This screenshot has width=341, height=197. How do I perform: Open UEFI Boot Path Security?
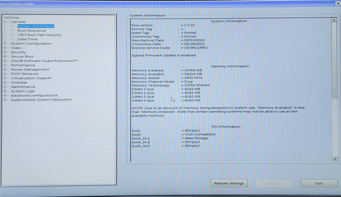tap(39, 35)
